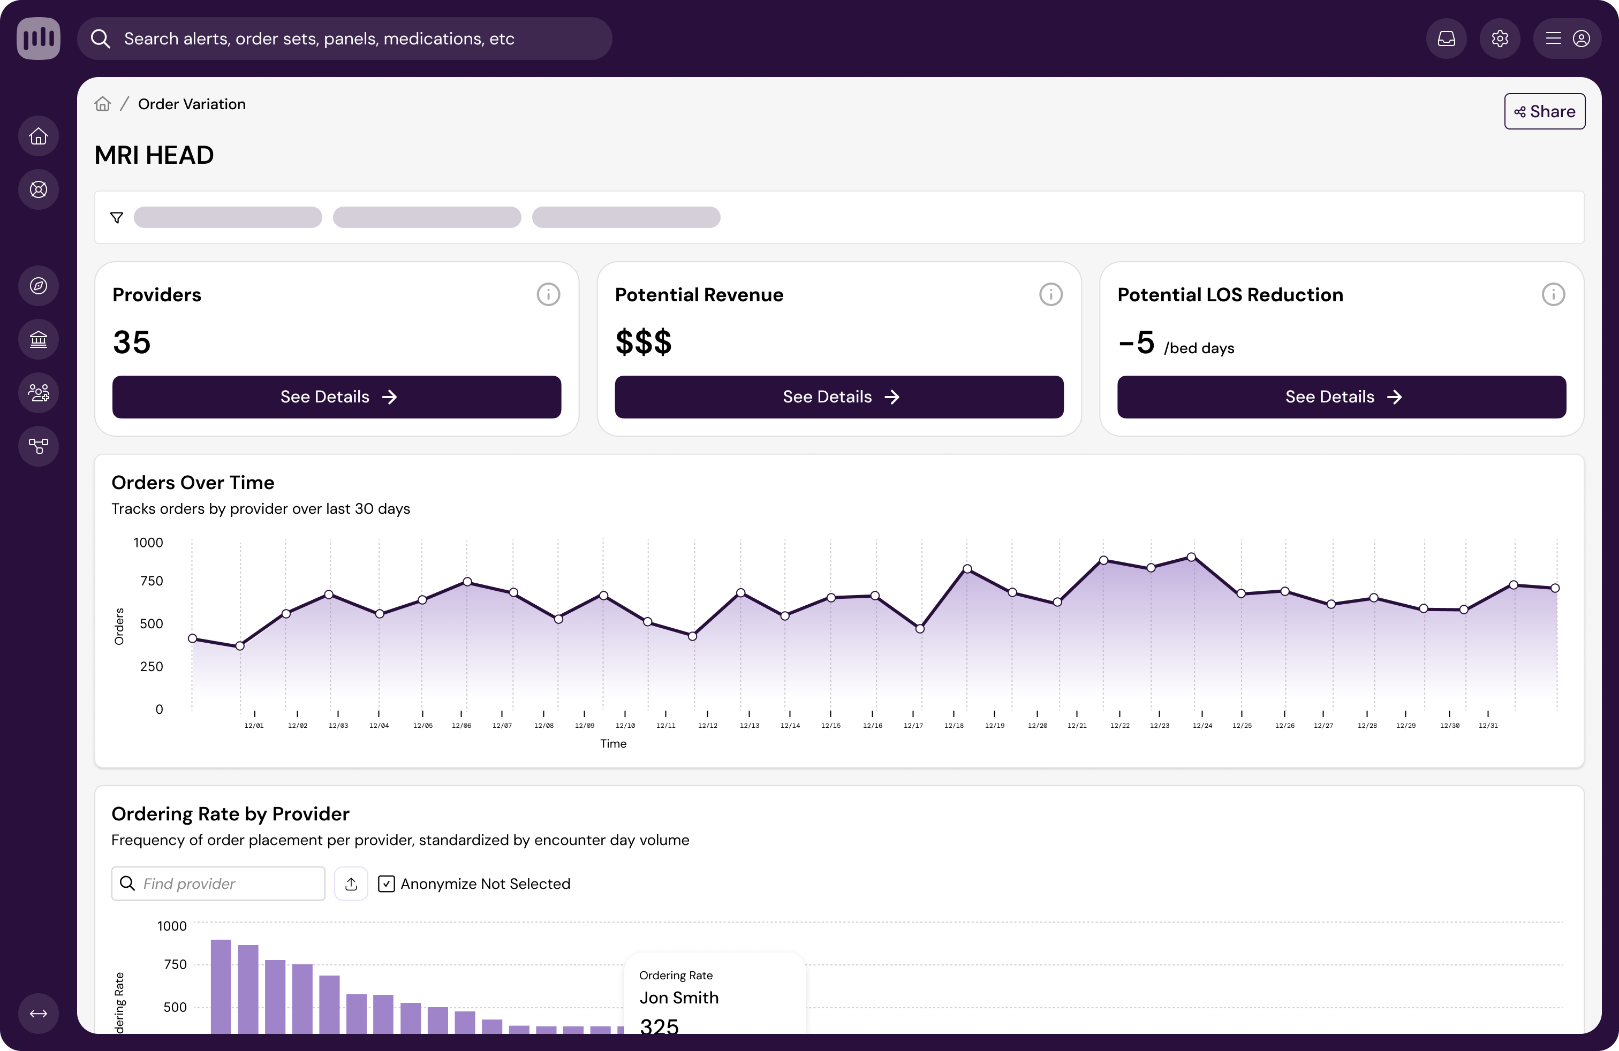Click the home breadcrumb icon
1619x1051 pixels.
point(103,104)
